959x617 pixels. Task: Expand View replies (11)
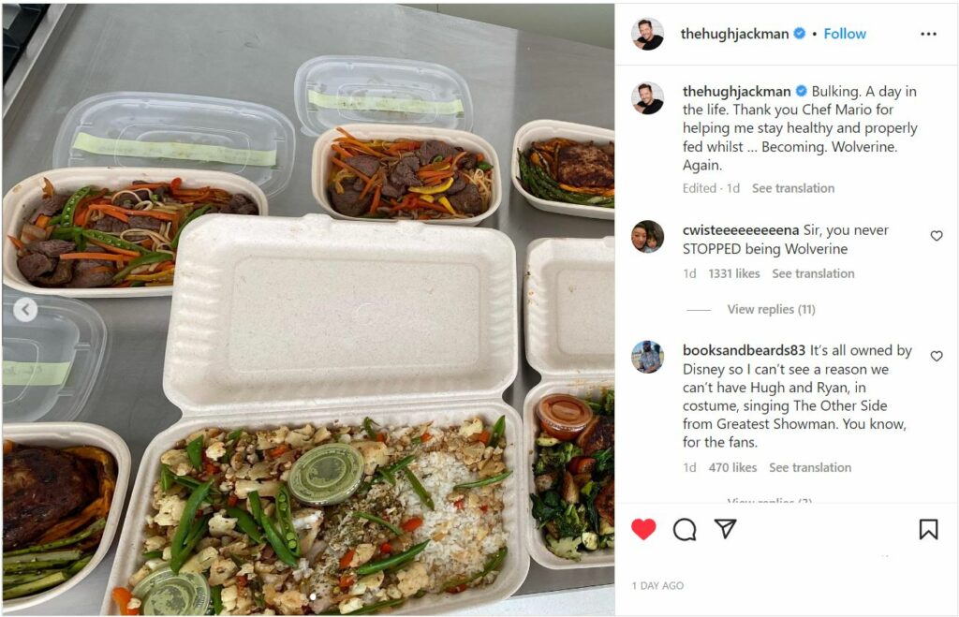[x=771, y=309]
